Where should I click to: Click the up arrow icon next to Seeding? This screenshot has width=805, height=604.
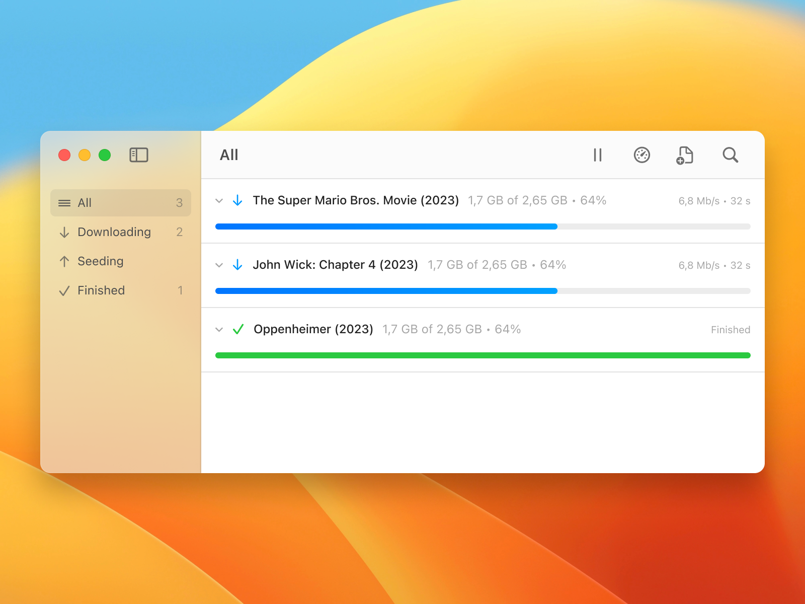[x=64, y=261]
